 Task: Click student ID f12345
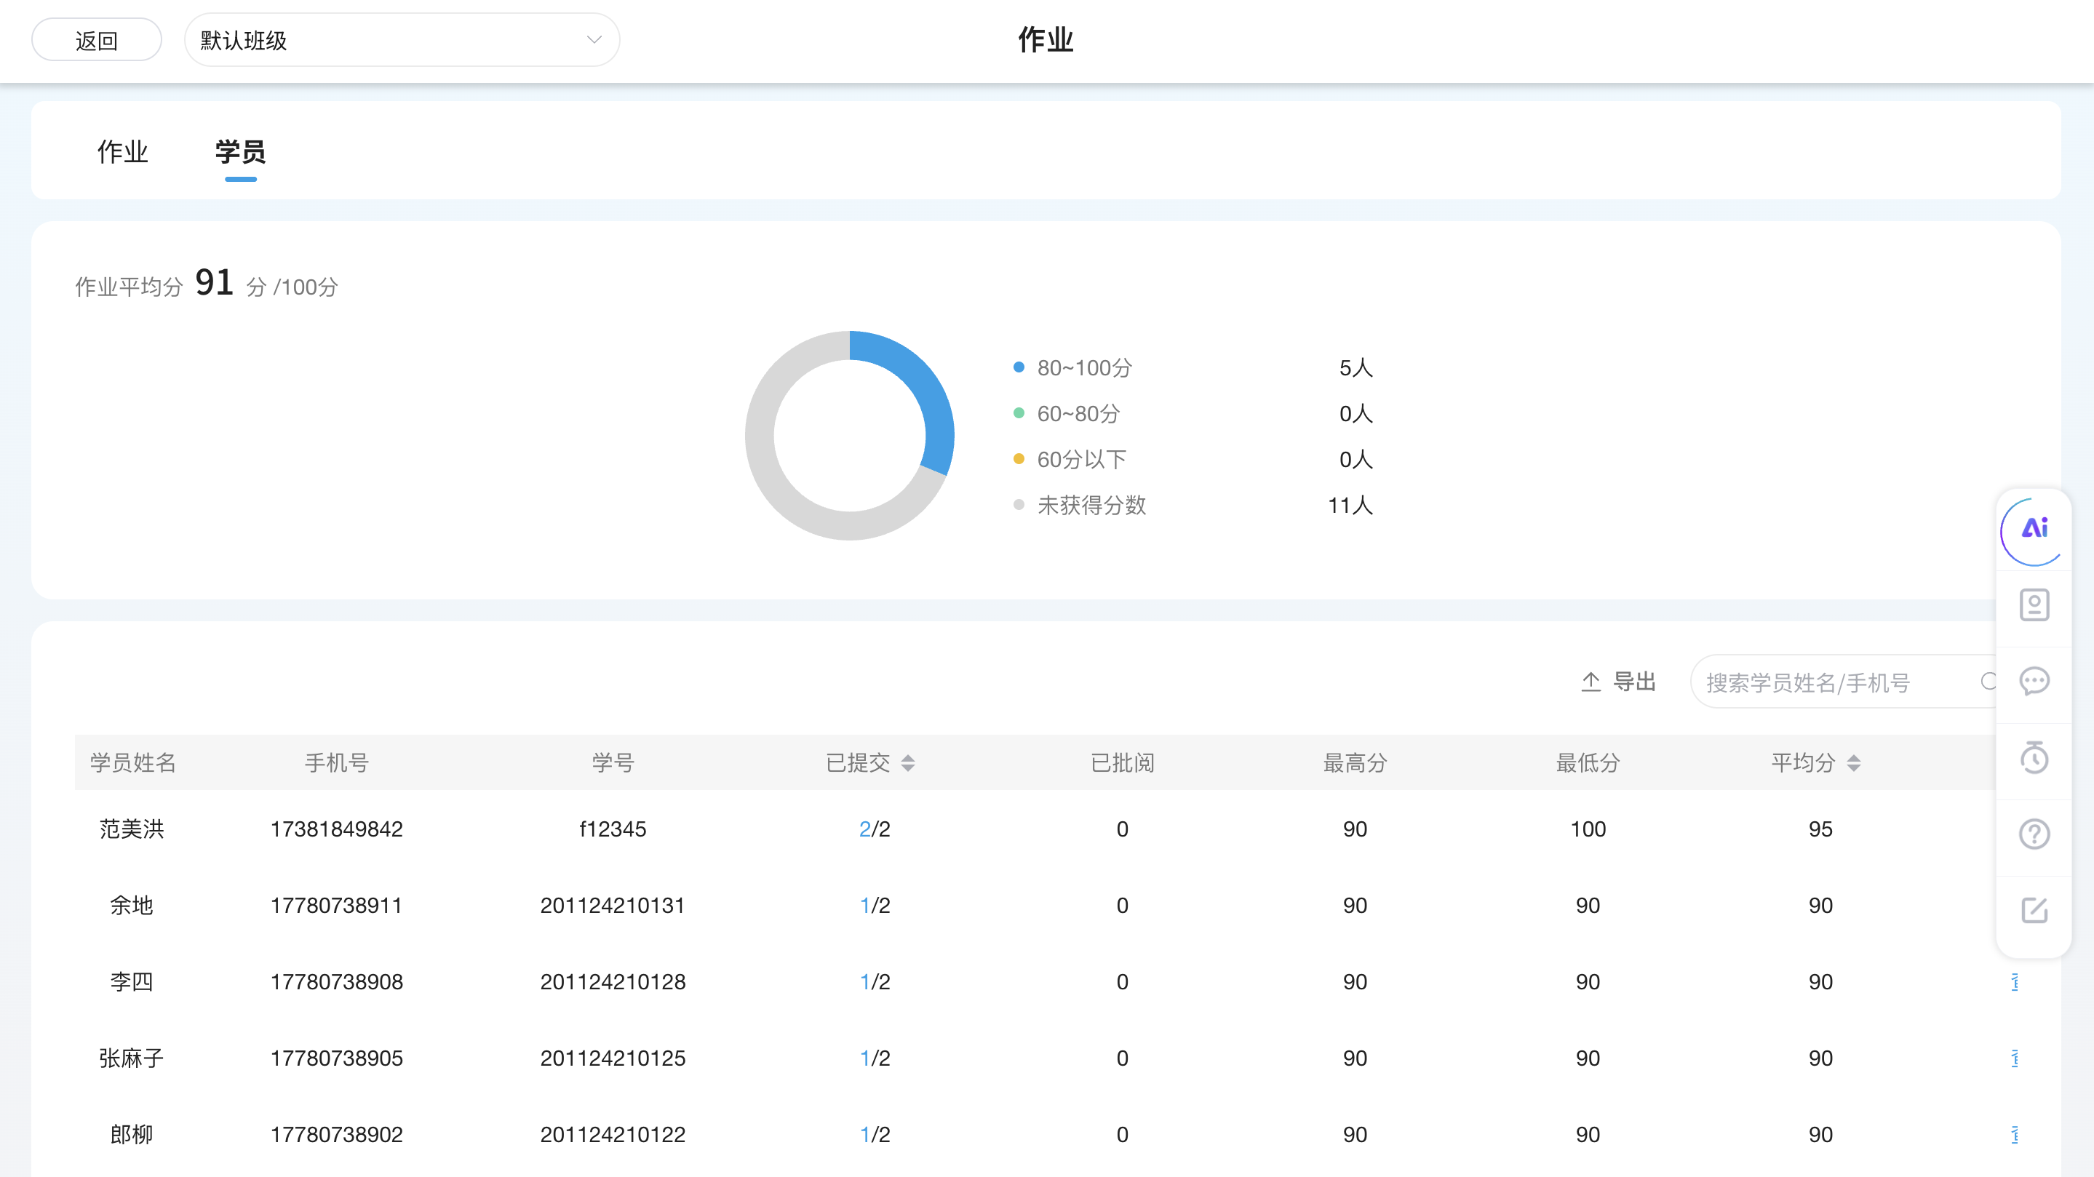coord(612,829)
